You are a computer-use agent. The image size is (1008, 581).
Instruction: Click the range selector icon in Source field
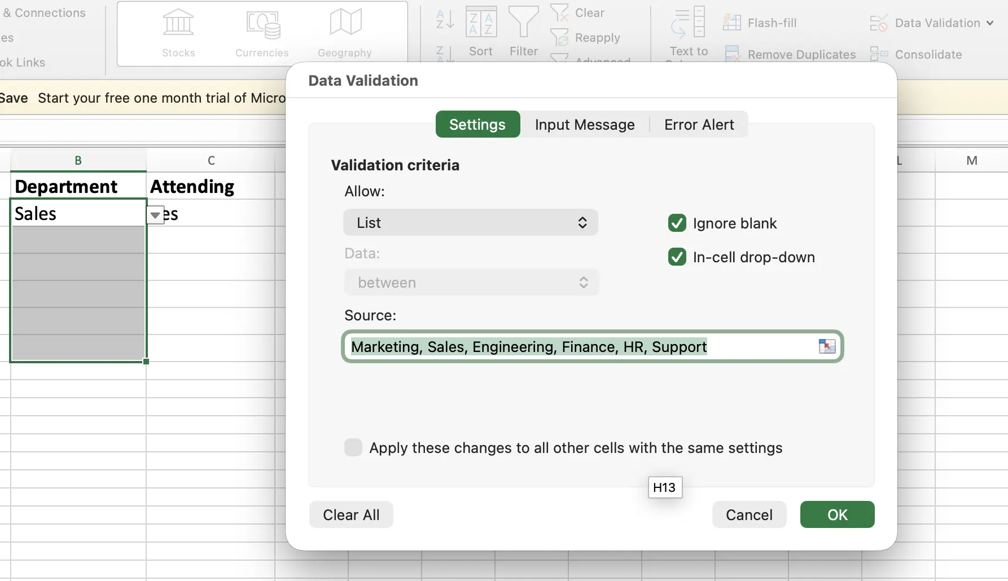click(827, 346)
